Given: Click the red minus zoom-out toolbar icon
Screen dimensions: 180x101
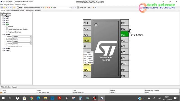Looking at the screenshot, I should coord(48,8).
